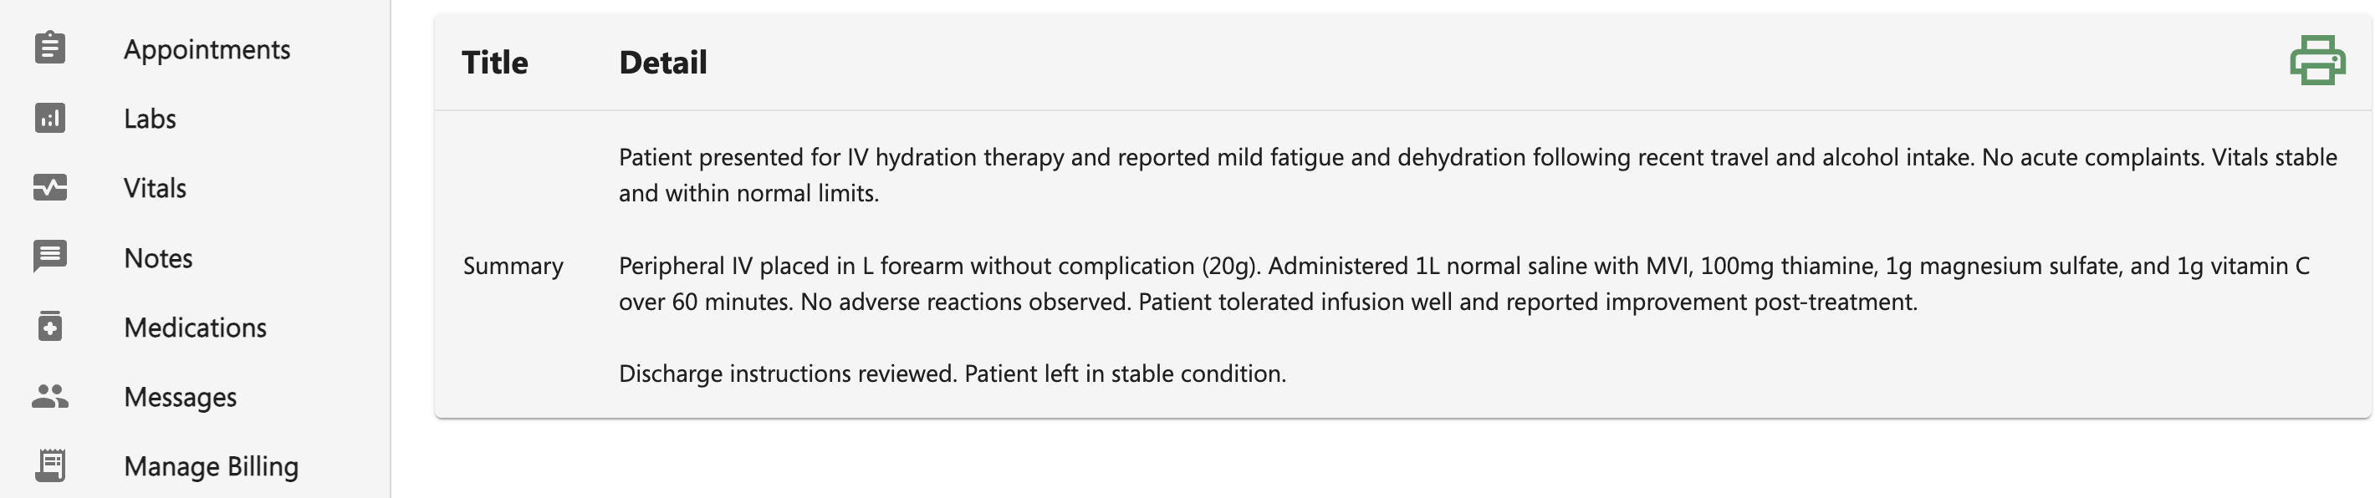Viewport: 2375px width, 498px height.
Task: Open the Appointments clipboard icon
Action: (x=50, y=48)
